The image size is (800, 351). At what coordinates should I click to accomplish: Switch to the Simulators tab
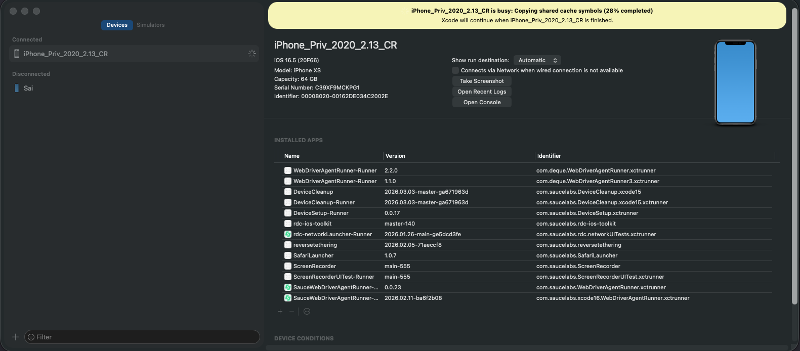pyautogui.click(x=150, y=25)
